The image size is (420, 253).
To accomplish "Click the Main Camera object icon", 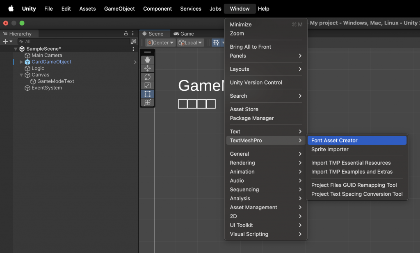I will pos(27,56).
